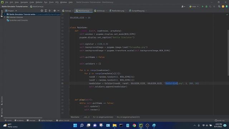Open the main run configuration dropdown
The image size is (229, 129).
tap(194, 6)
